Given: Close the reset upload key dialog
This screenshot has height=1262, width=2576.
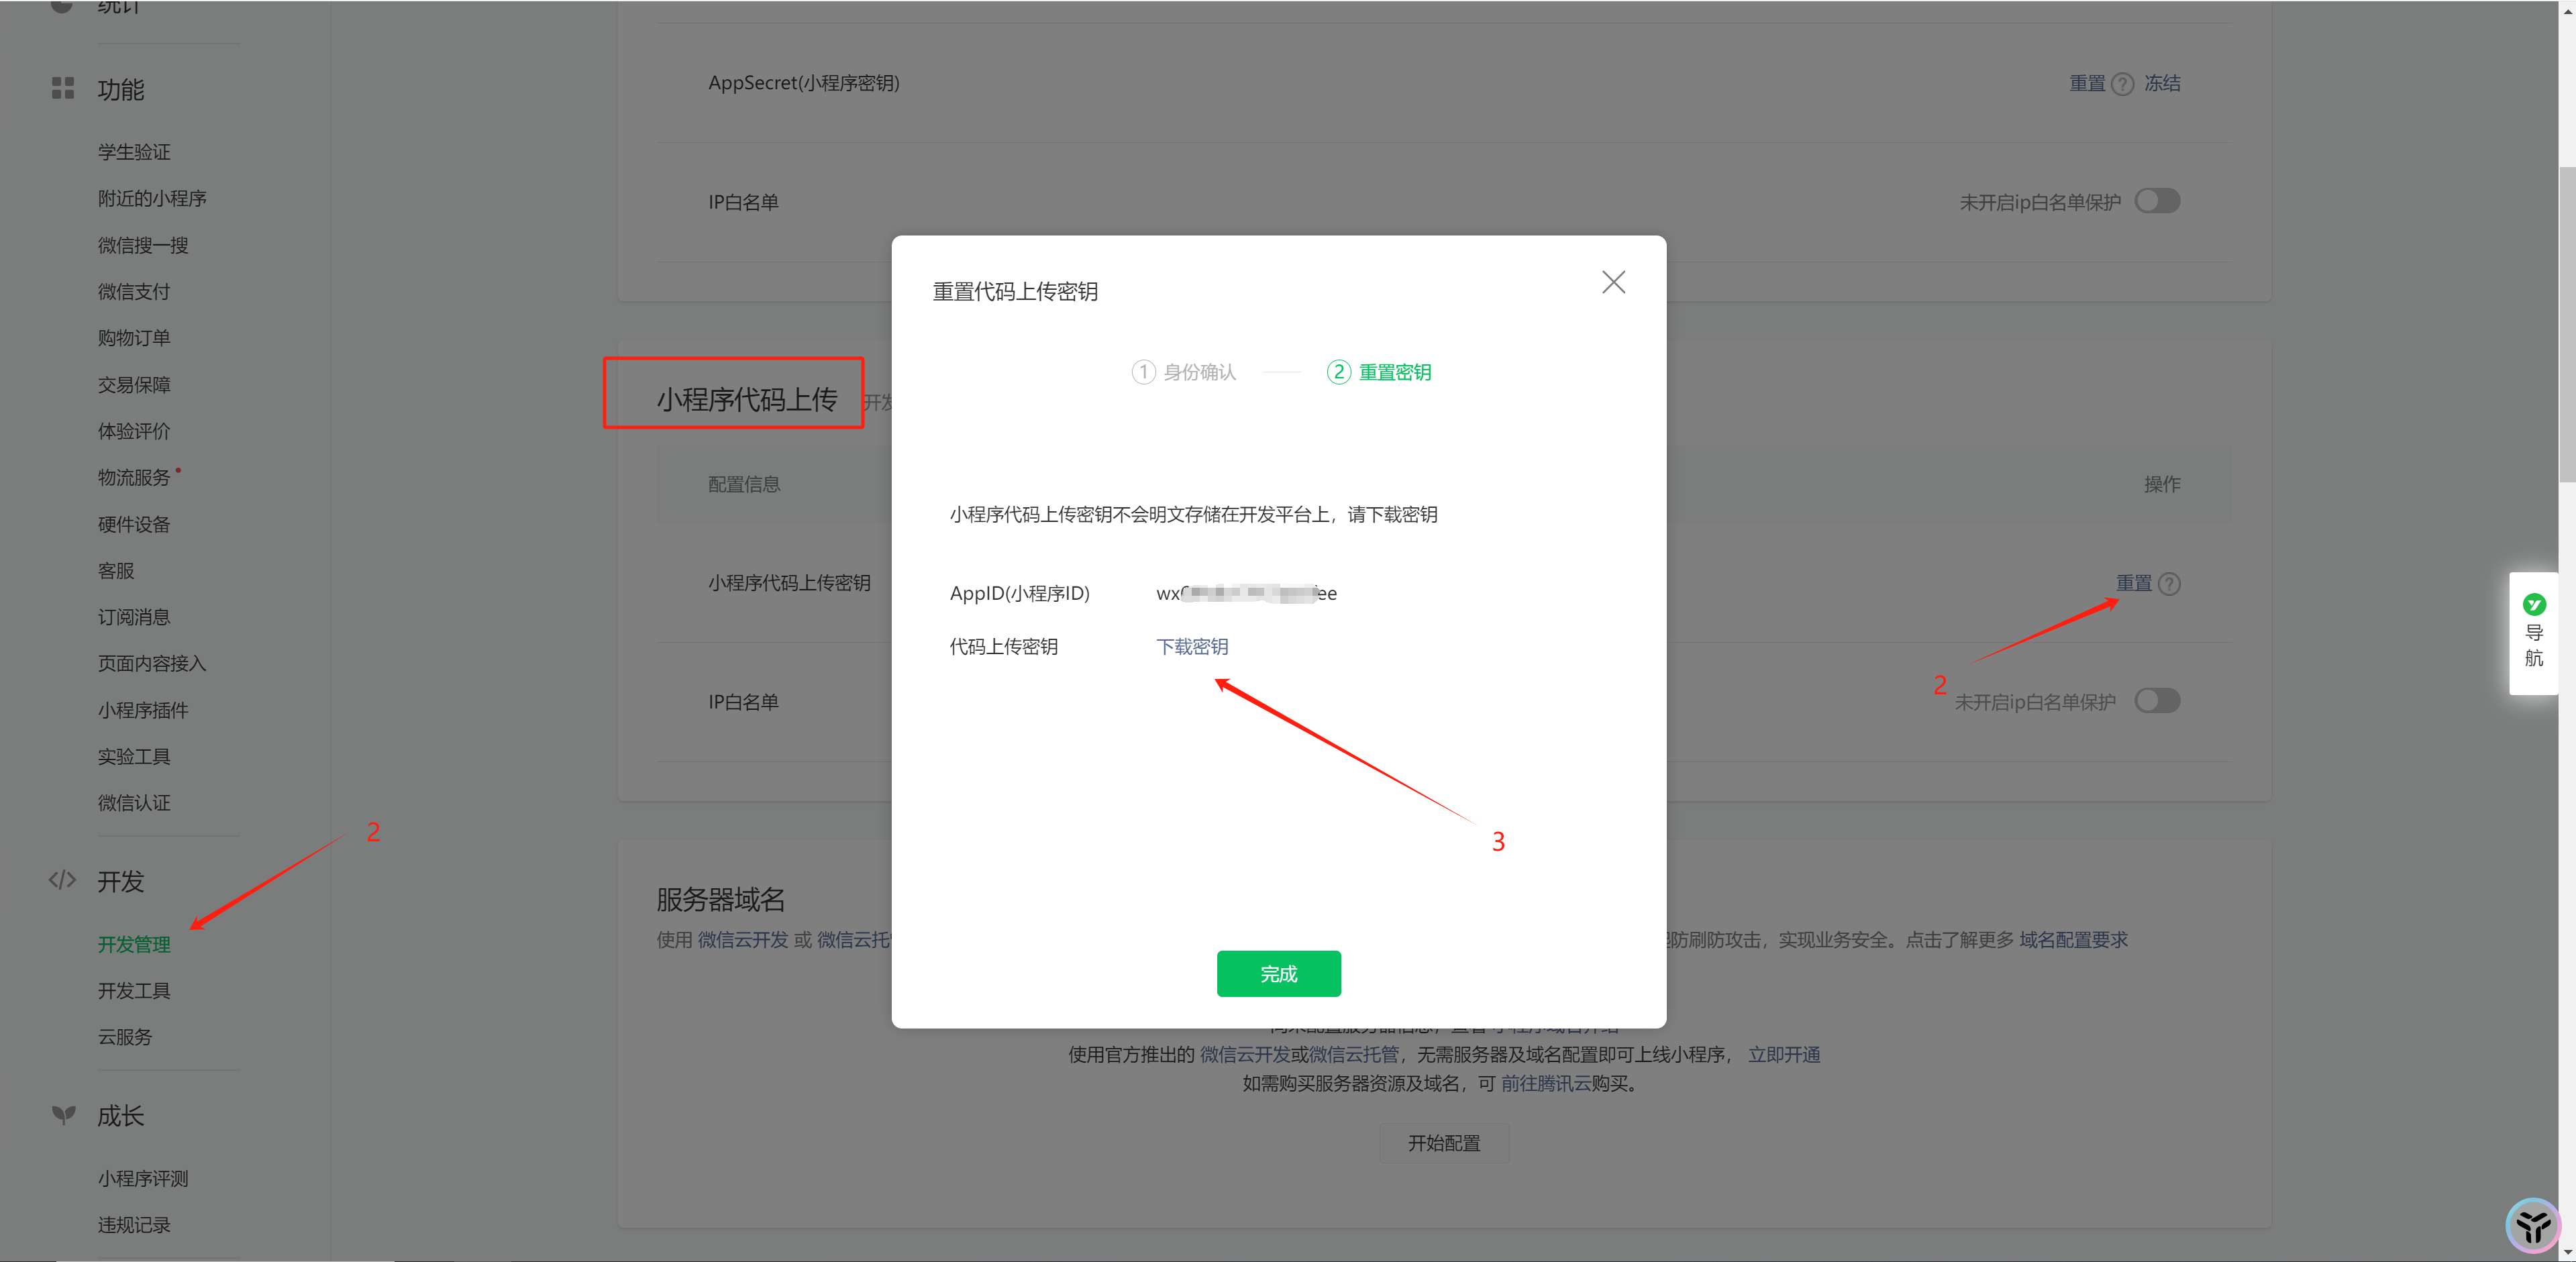Looking at the screenshot, I should pos(1613,282).
